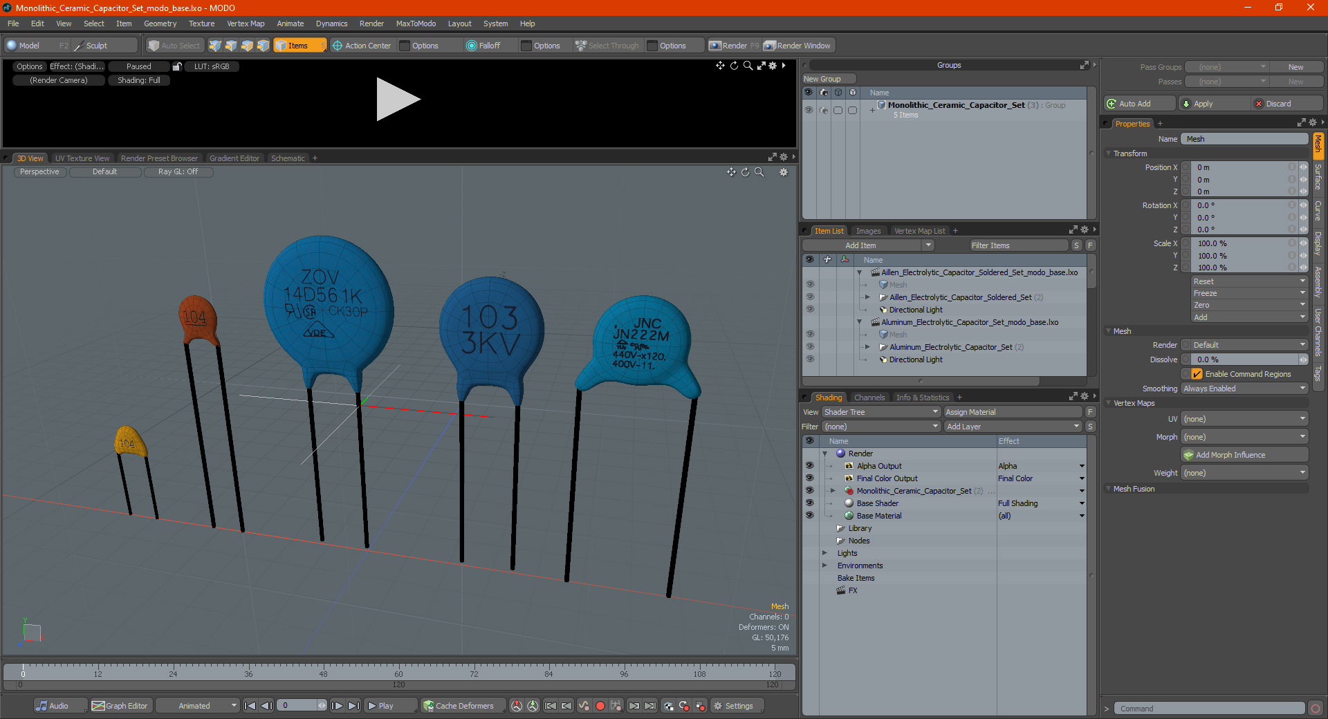Open the MaxToModo menu
The image size is (1328, 719).
416,24
